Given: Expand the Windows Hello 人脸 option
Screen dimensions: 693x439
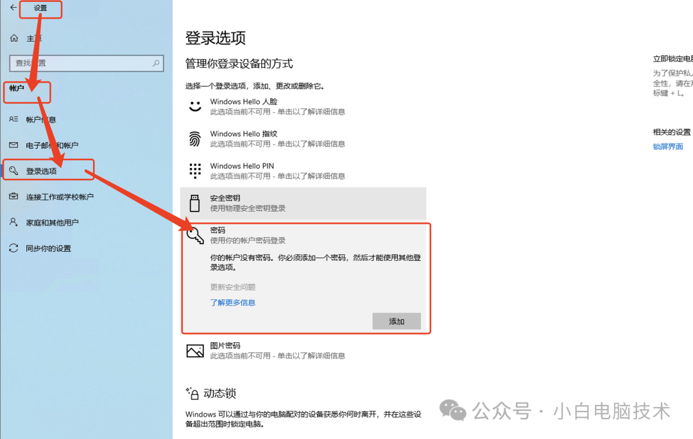Looking at the screenshot, I should pyautogui.click(x=303, y=106).
